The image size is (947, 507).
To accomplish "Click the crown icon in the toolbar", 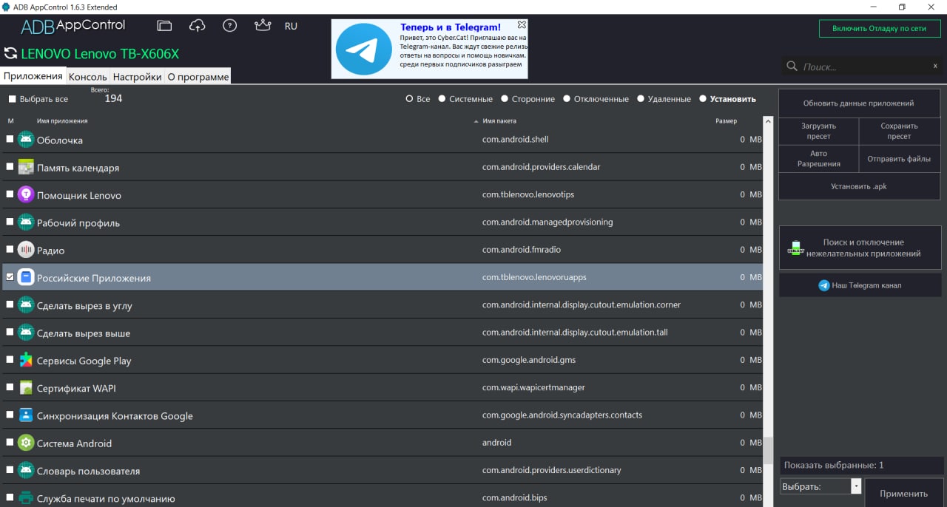I will click(x=262, y=26).
